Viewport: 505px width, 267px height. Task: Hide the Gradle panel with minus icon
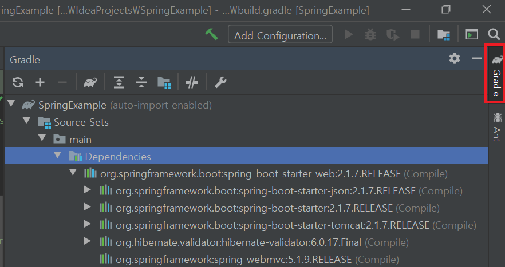point(476,58)
